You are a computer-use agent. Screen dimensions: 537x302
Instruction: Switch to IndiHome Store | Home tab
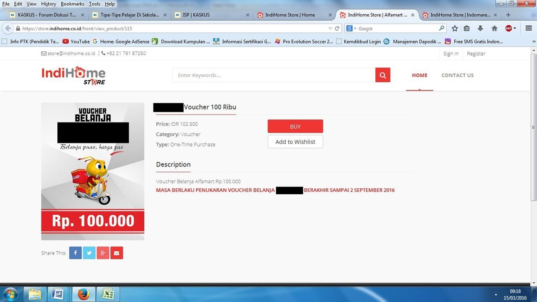click(295, 15)
